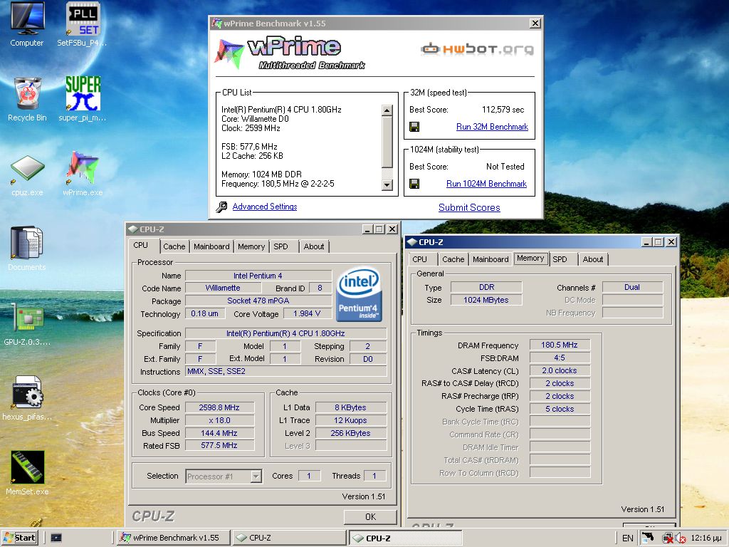The image size is (729, 547).
Task: Click OK in the CPU-Z processor window
Action: (370, 517)
